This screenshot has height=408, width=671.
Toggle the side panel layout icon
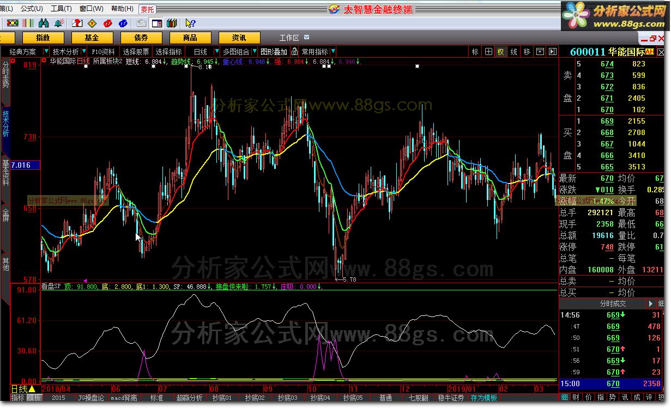(x=157, y=23)
